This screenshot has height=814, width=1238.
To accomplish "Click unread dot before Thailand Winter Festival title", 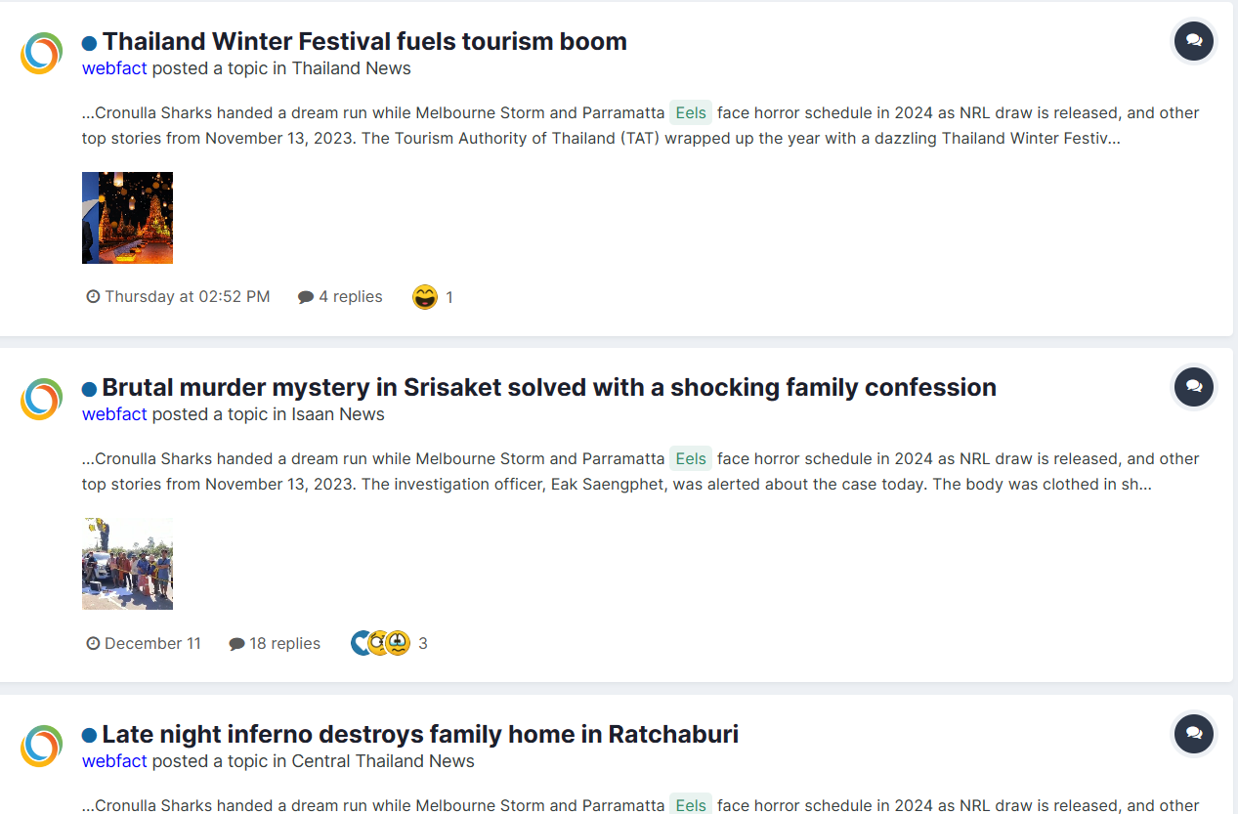I will click(x=89, y=43).
